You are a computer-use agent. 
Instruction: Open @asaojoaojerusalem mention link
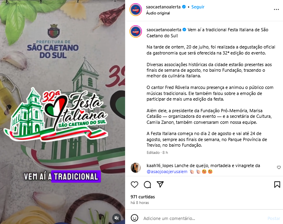(x=167, y=172)
